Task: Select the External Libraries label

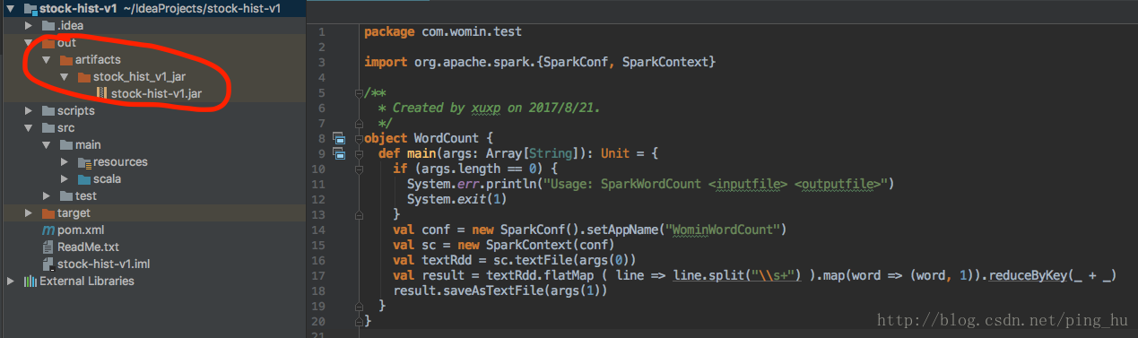Action: coord(87,281)
